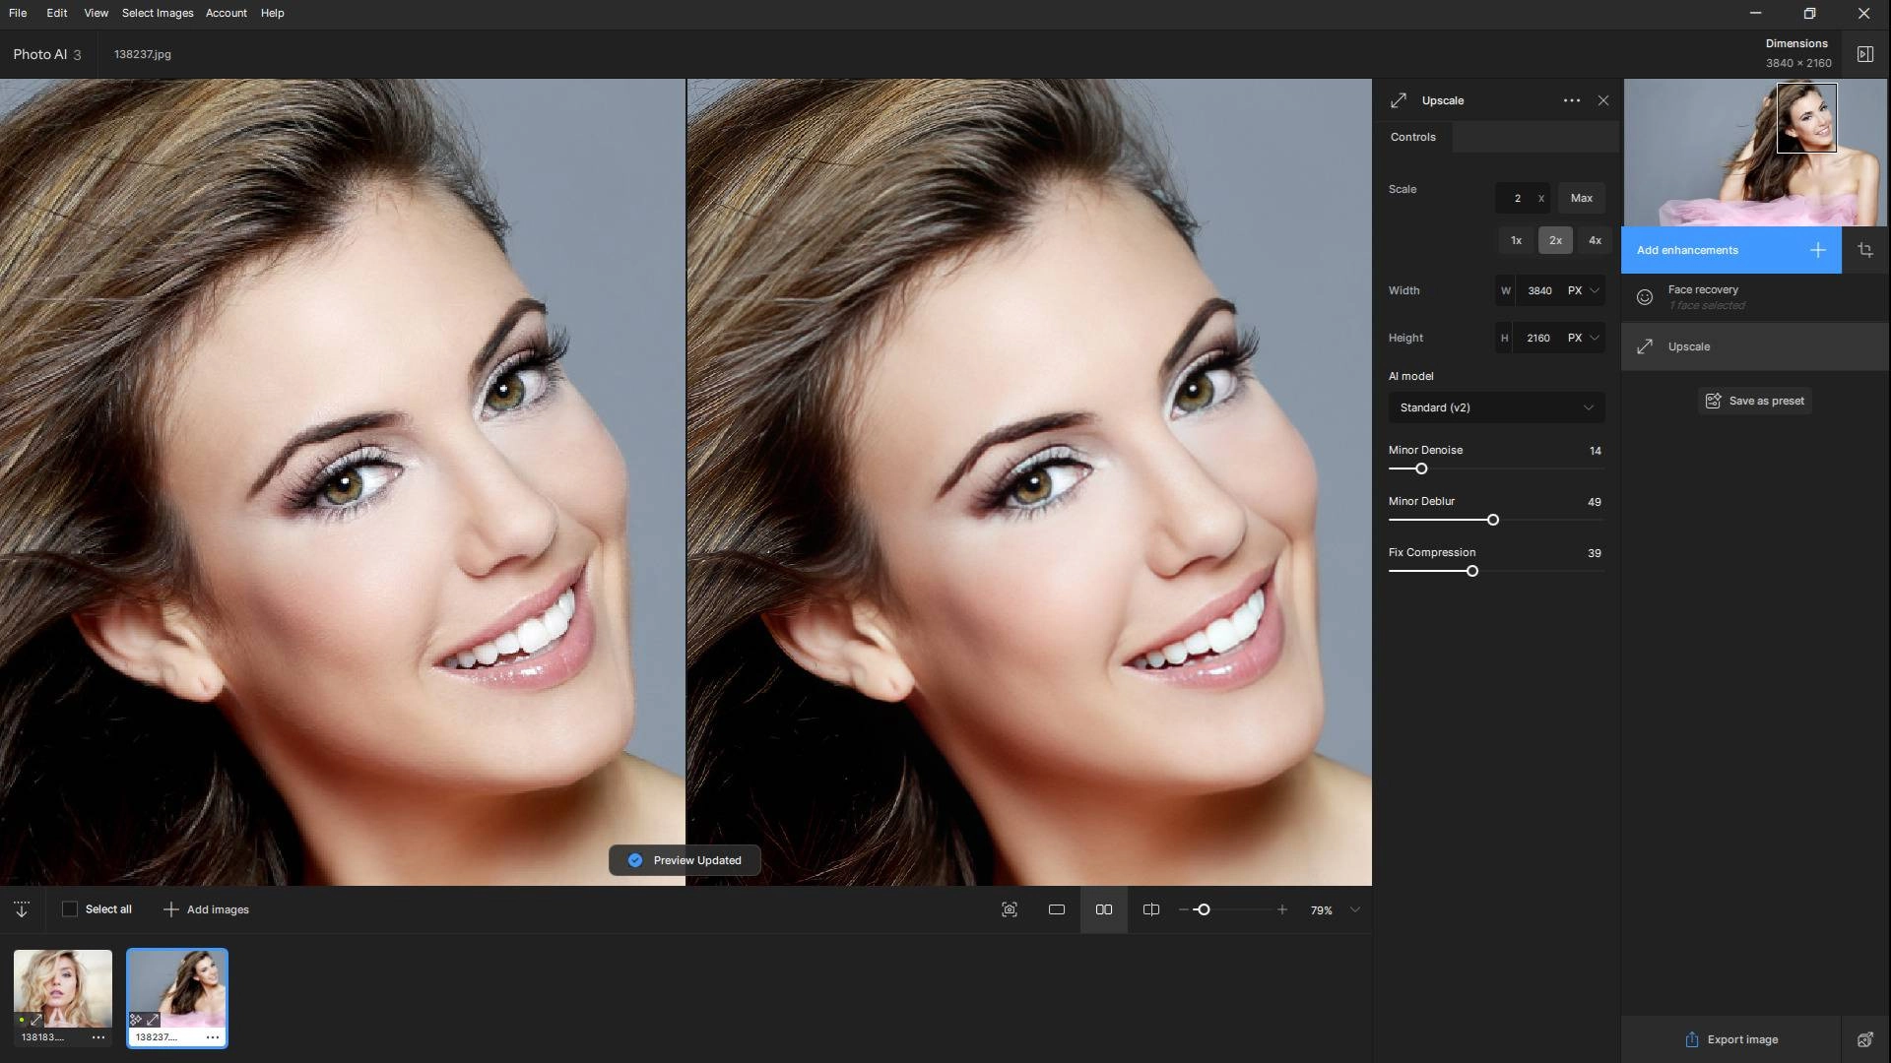Open the Upscale panel three-dot options
This screenshot has width=1891, height=1063.
(x=1571, y=100)
